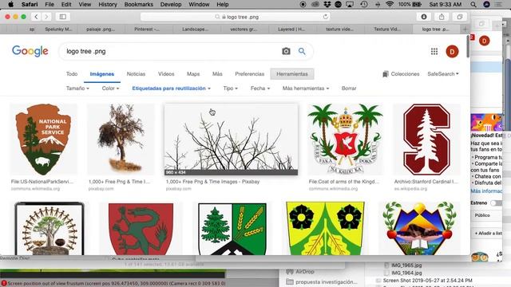The image size is (511, 287).
Task: Open the Apple menu
Action: [10, 4]
